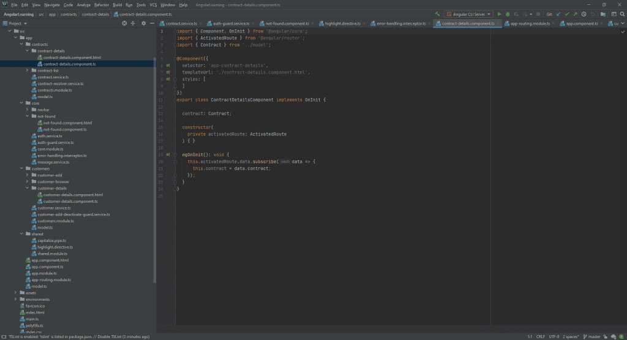Expand the assets folder
This screenshot has height=340, width=627.
[15, 293]
